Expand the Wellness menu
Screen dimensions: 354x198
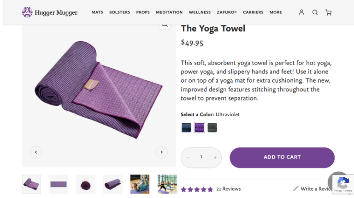tap(200, 12)
